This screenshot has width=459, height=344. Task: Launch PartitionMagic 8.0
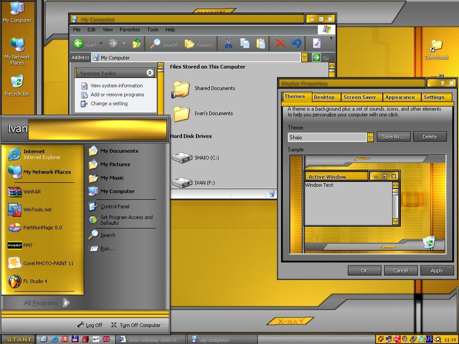tap(35, 228)
